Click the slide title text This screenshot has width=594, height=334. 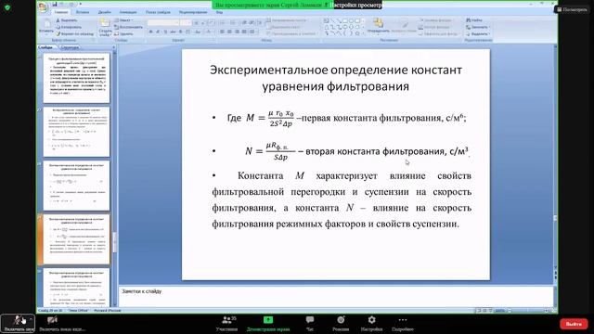(336, 78)
